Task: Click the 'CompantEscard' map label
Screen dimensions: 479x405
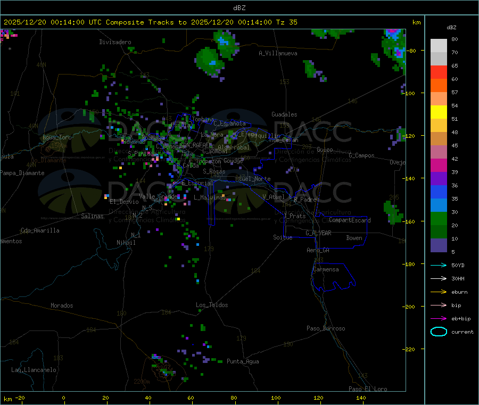Action: coord(350,220)
